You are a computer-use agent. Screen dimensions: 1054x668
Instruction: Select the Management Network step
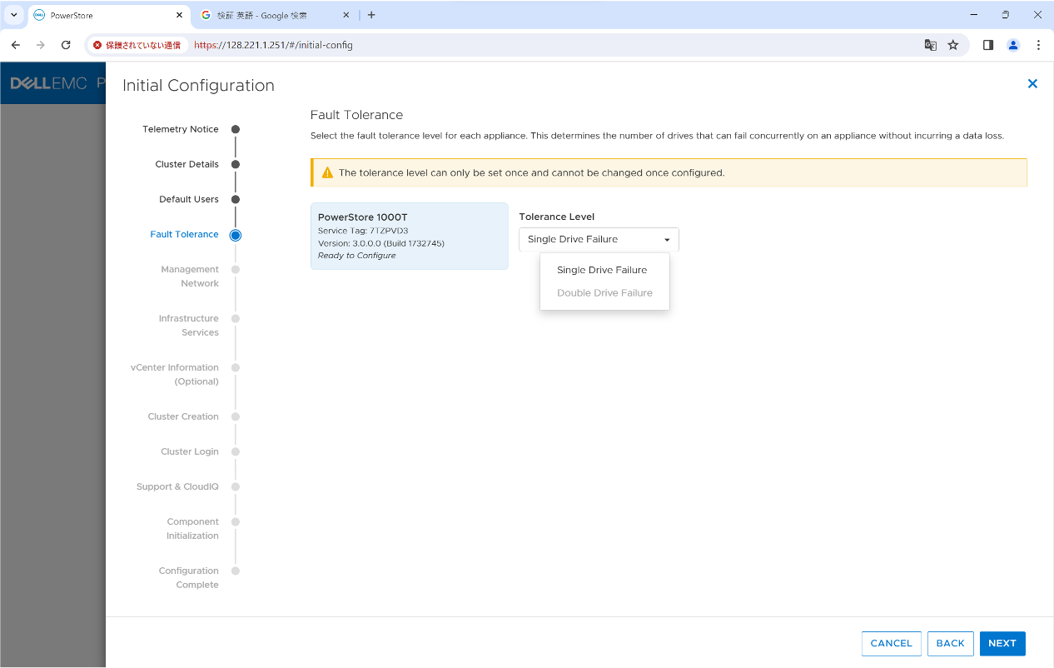click(190, 277)
